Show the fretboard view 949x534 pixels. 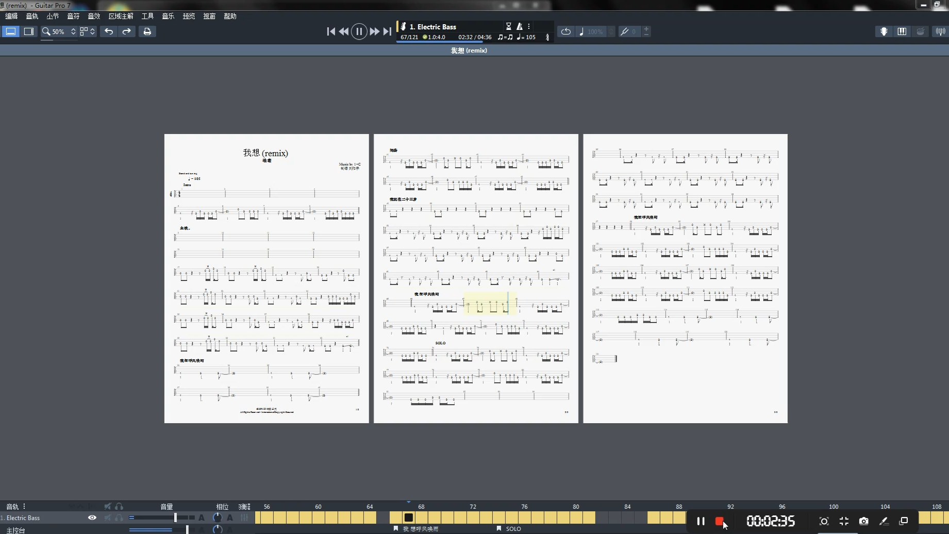pos(884,31)
